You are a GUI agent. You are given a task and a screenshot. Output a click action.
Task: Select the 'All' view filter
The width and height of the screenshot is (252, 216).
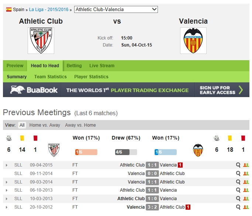tap(22, 125)
